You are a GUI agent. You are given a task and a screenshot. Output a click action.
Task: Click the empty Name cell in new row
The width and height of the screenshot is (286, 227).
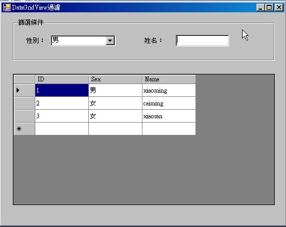click(x=169, y=129)
